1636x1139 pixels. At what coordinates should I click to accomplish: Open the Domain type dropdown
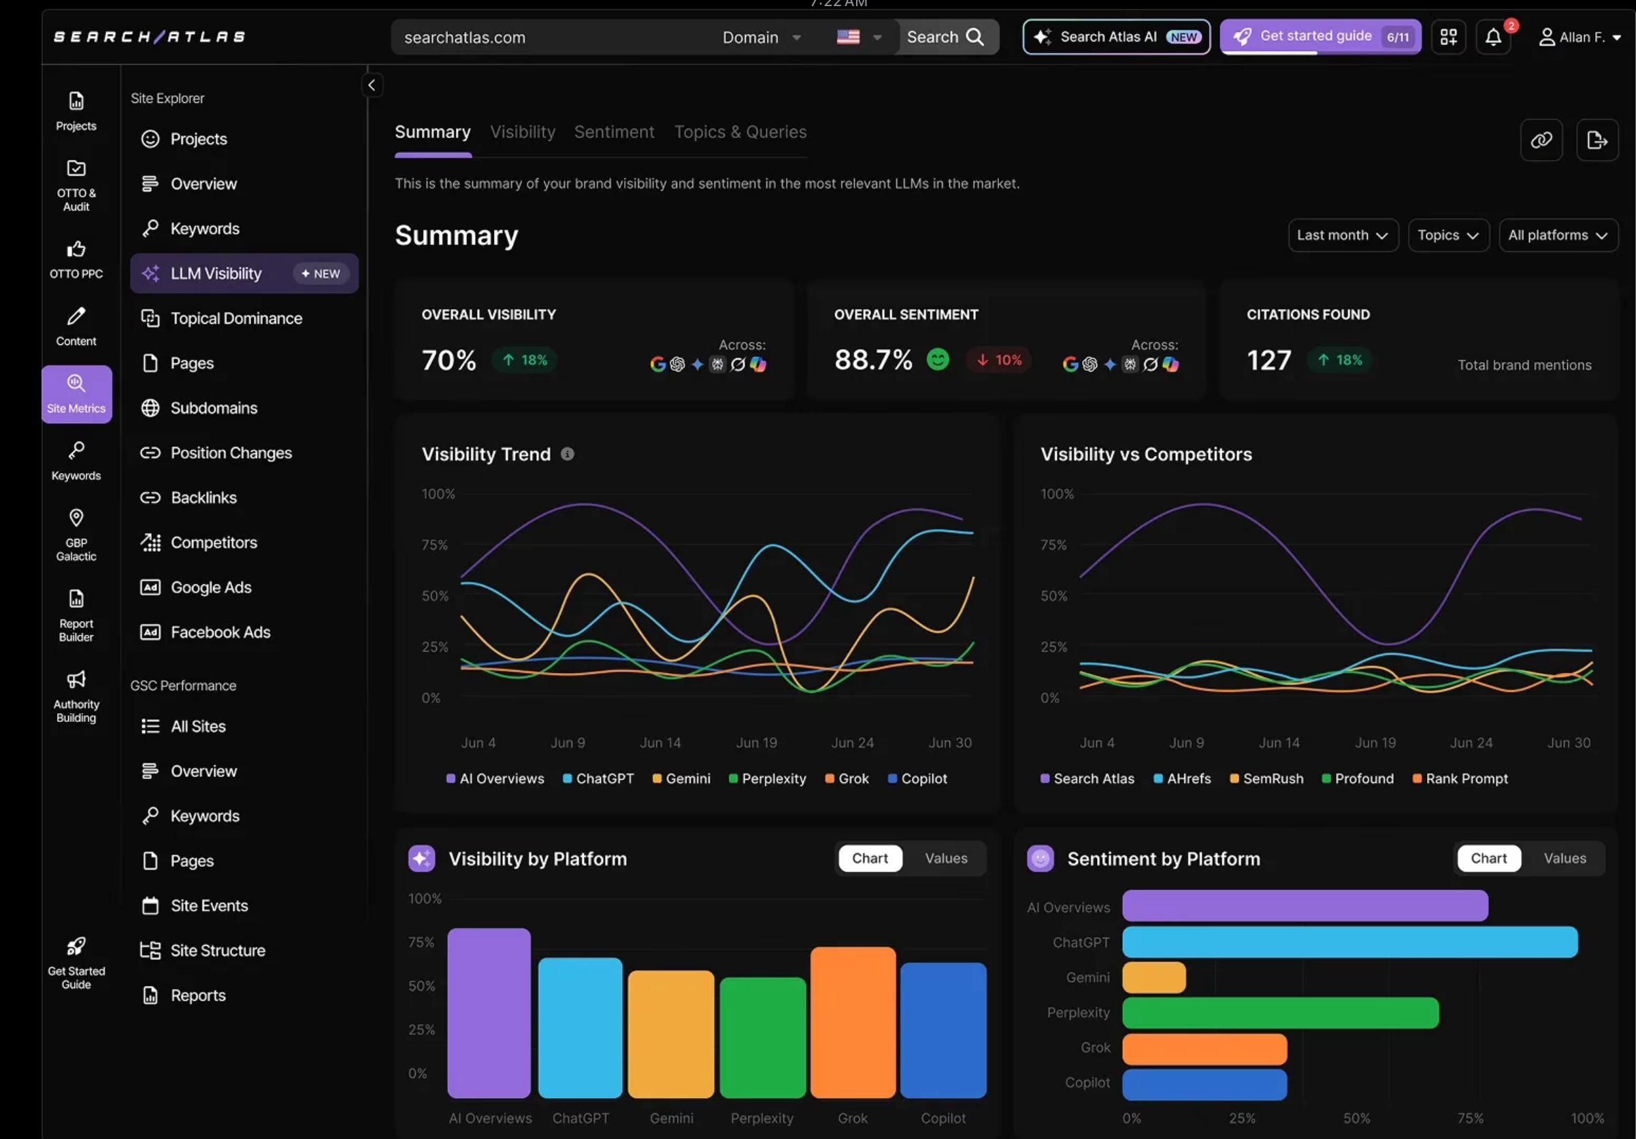pos(761,37)
